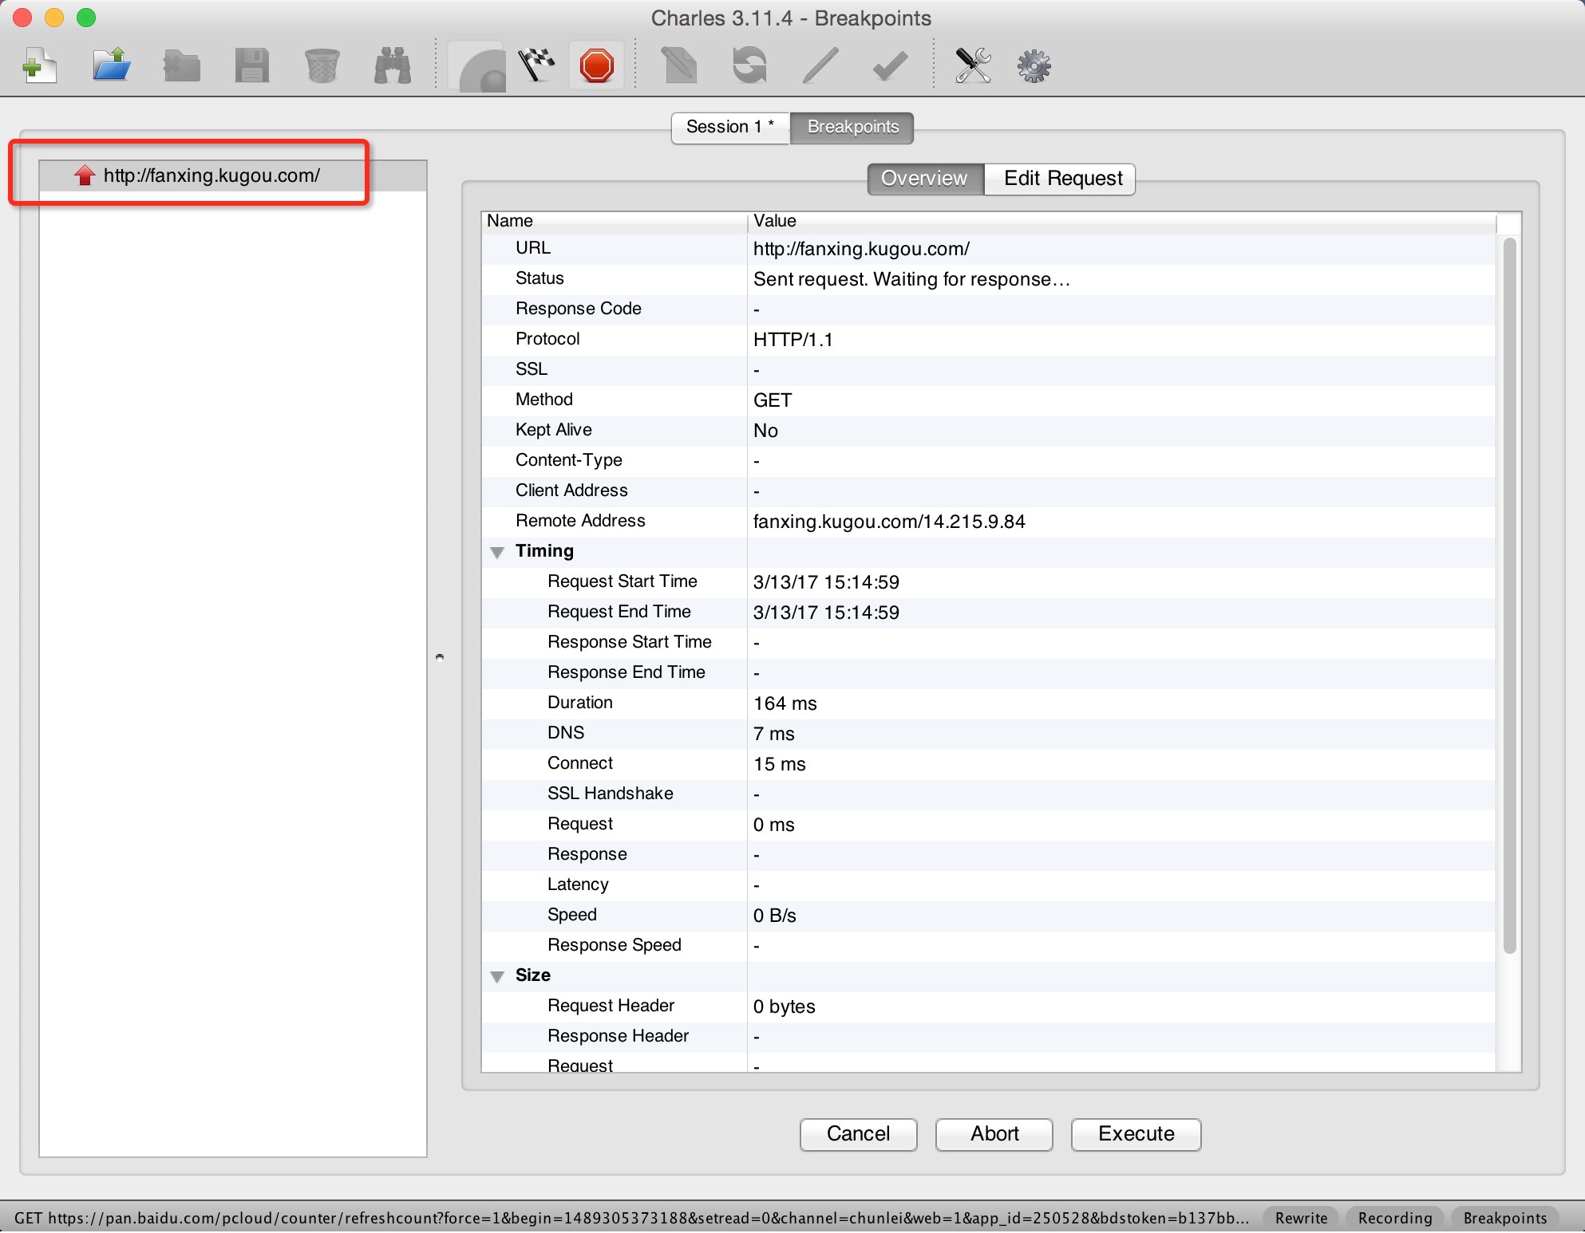Screen dimensions: 1585x1233
Task: Collapse the Timing section
Action: point(497,552)
